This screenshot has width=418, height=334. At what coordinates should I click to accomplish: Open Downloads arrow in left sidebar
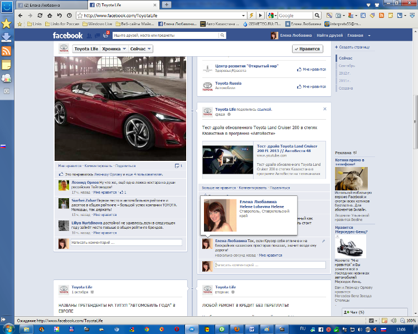tap(6, 37)
